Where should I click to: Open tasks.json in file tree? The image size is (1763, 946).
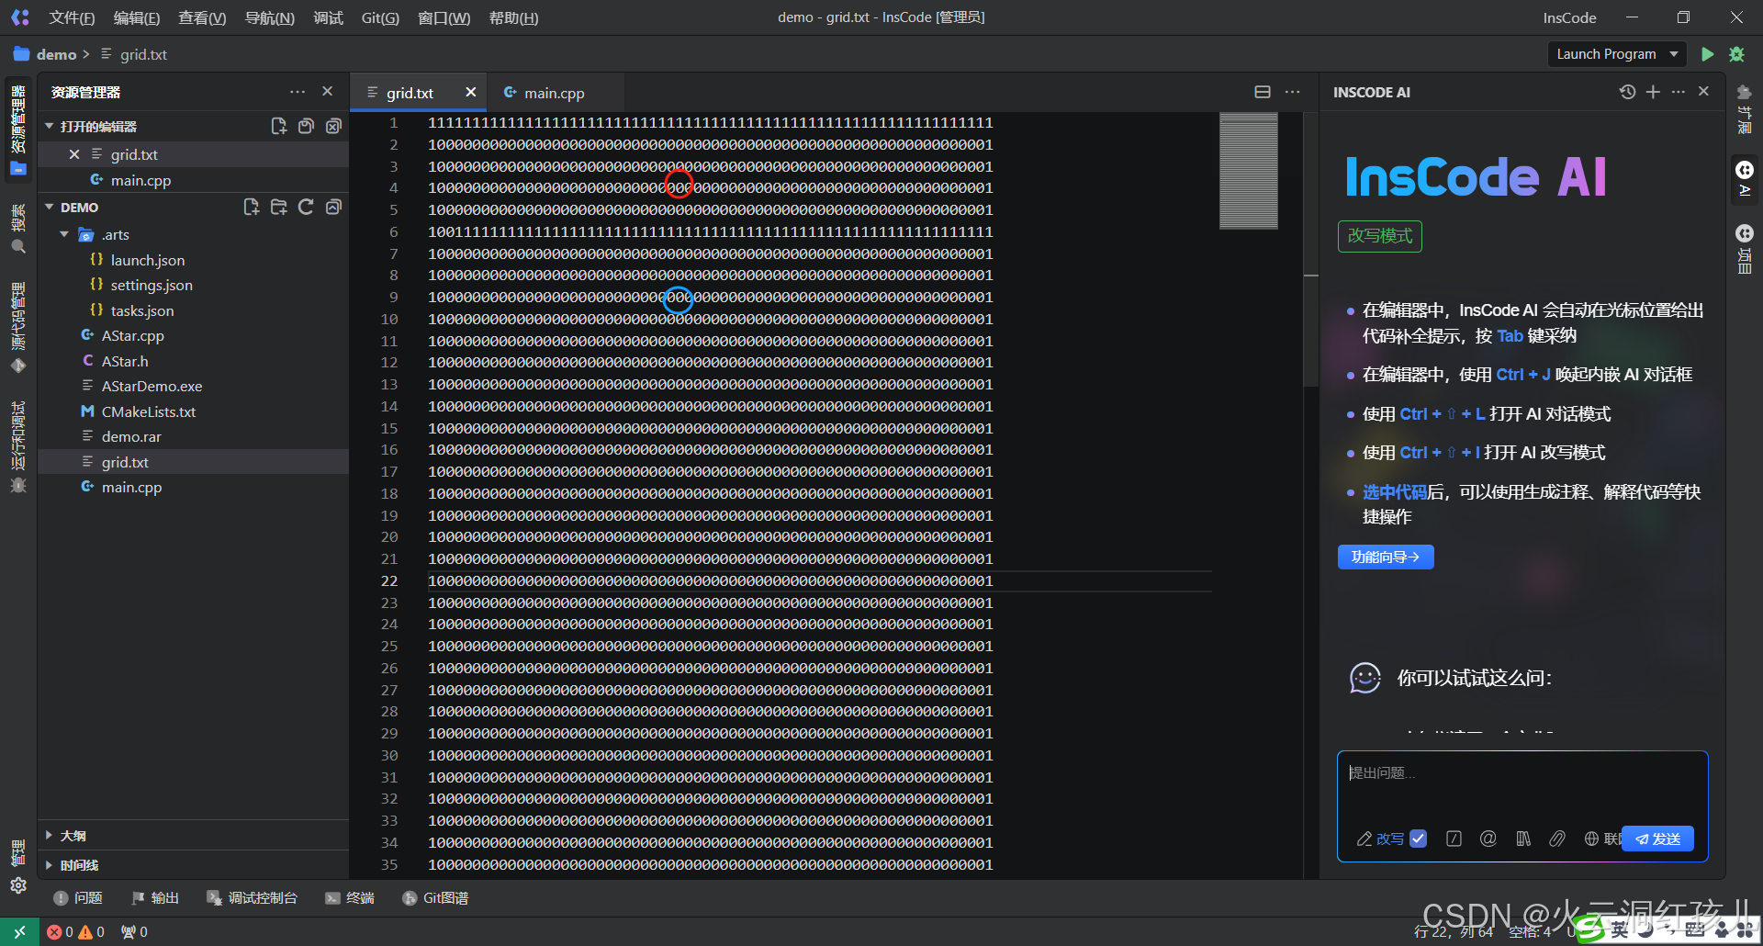click(142, 310)
